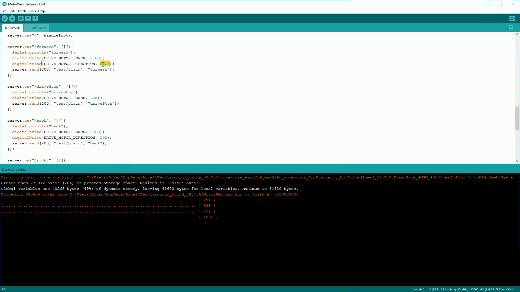Click the Open sketch up-arrow icon
The width and height of the screenshot is (520, 292).
coord(28,18)
